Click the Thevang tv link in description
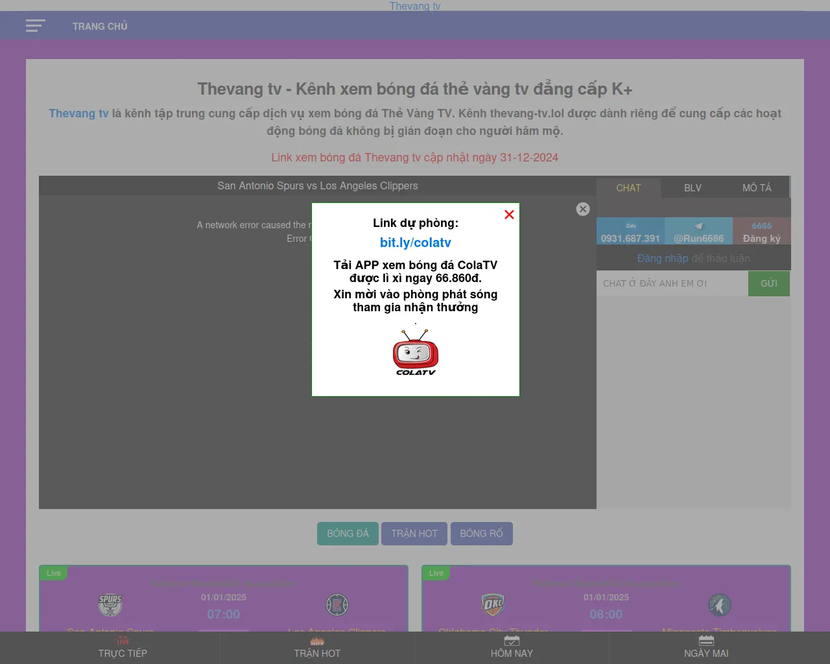Image resolution: width=830 pixels, height=664 pixels. click(78, 113)
